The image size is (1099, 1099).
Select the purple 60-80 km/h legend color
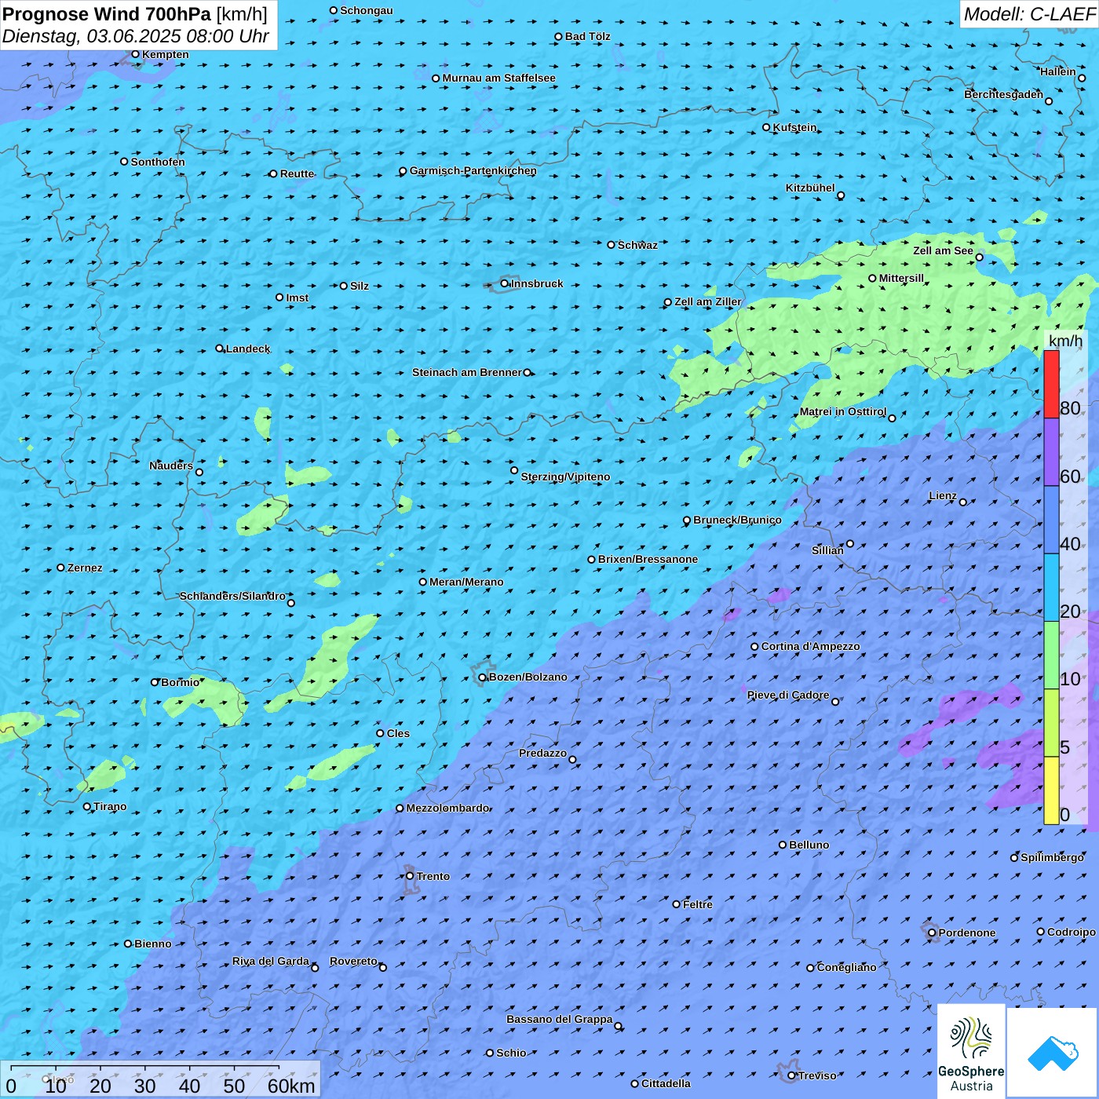point(1051,452)
